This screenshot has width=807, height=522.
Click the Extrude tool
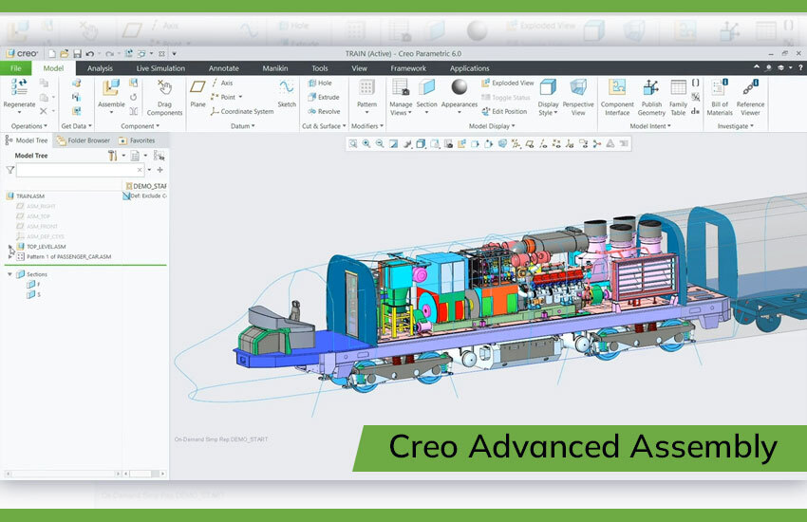tap(323, 97)
